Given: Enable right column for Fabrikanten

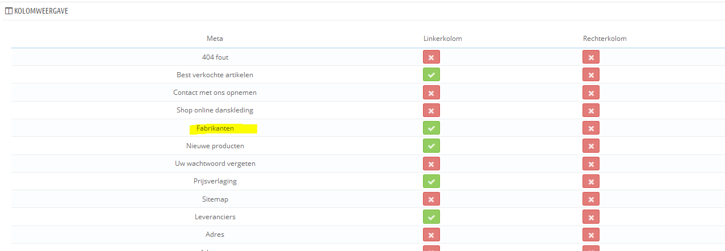Looking at the screenshot, I should [x=591, y=128].
